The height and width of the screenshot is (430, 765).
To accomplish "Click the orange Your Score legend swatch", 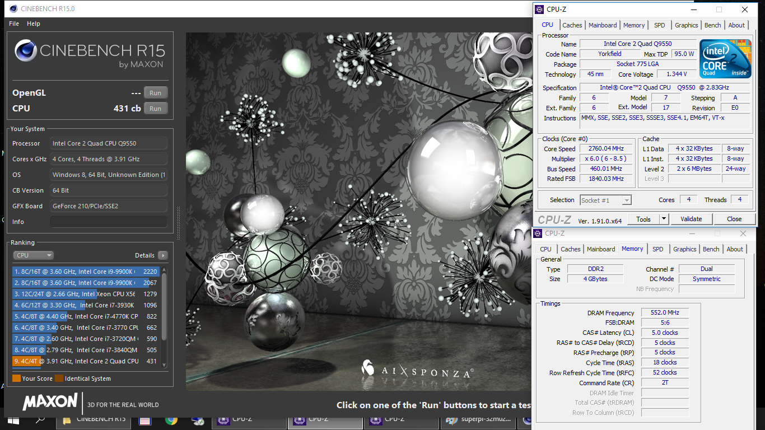I will (x=16, y=378).
